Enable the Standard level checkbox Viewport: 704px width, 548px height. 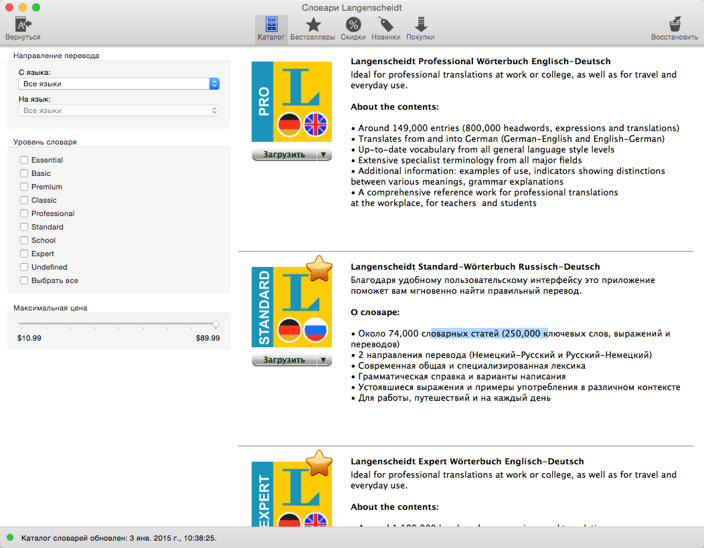[x=24, y=227]
